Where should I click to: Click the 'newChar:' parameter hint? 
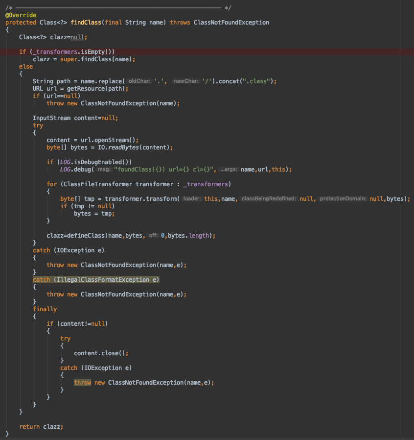pyautogui.click(x=186, y=81)
